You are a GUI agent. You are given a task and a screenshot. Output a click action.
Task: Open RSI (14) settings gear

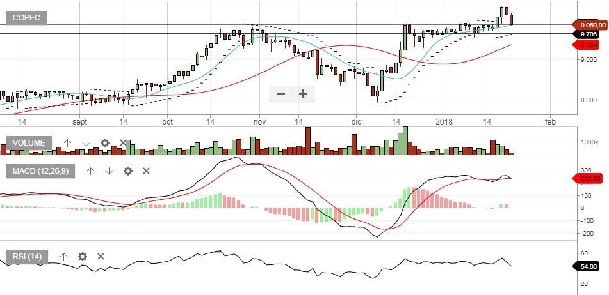tap(83, 257)
